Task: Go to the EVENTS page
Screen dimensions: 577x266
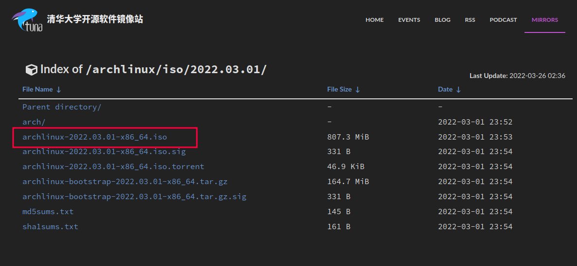Action: (x=409, y=20)
